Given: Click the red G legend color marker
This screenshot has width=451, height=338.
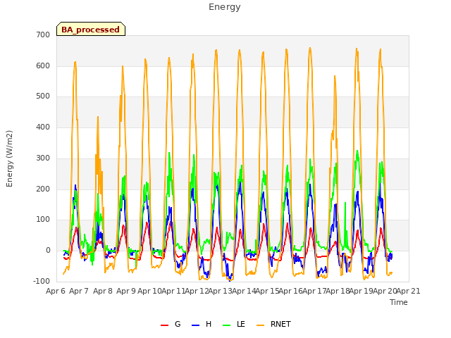Looking at the screenshot, I should tap(164, 325).
